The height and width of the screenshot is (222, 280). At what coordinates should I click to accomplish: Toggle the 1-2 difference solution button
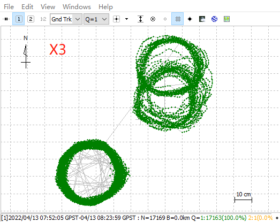43,19
